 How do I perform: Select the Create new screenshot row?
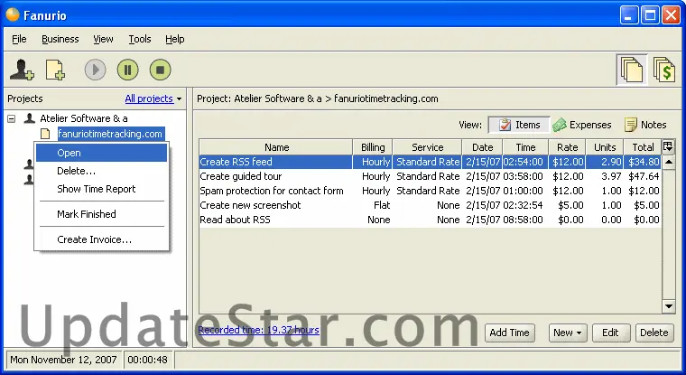click(x=430, y=205)
